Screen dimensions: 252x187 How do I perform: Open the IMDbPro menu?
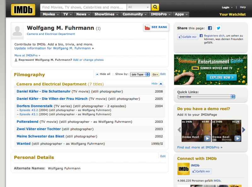point(160,14)
